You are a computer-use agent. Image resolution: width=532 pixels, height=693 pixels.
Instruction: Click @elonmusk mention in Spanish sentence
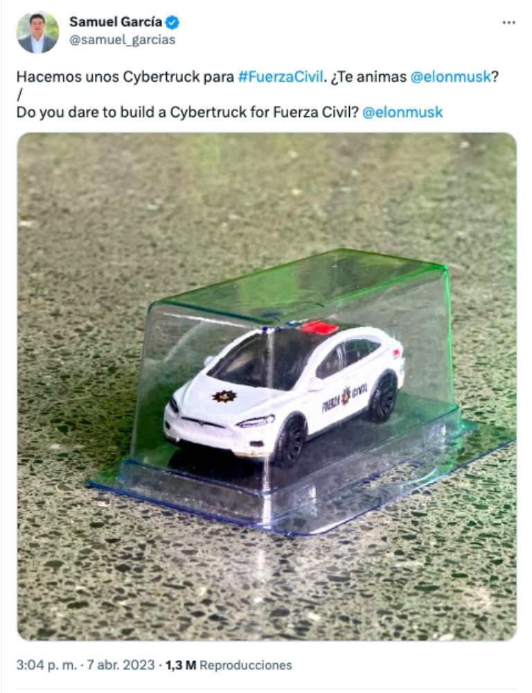451,77
